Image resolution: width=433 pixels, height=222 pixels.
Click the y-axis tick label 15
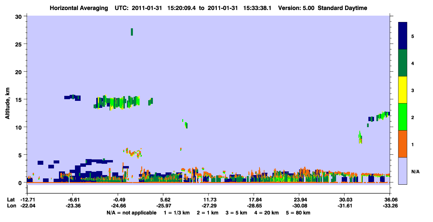[x=19, y=99]
